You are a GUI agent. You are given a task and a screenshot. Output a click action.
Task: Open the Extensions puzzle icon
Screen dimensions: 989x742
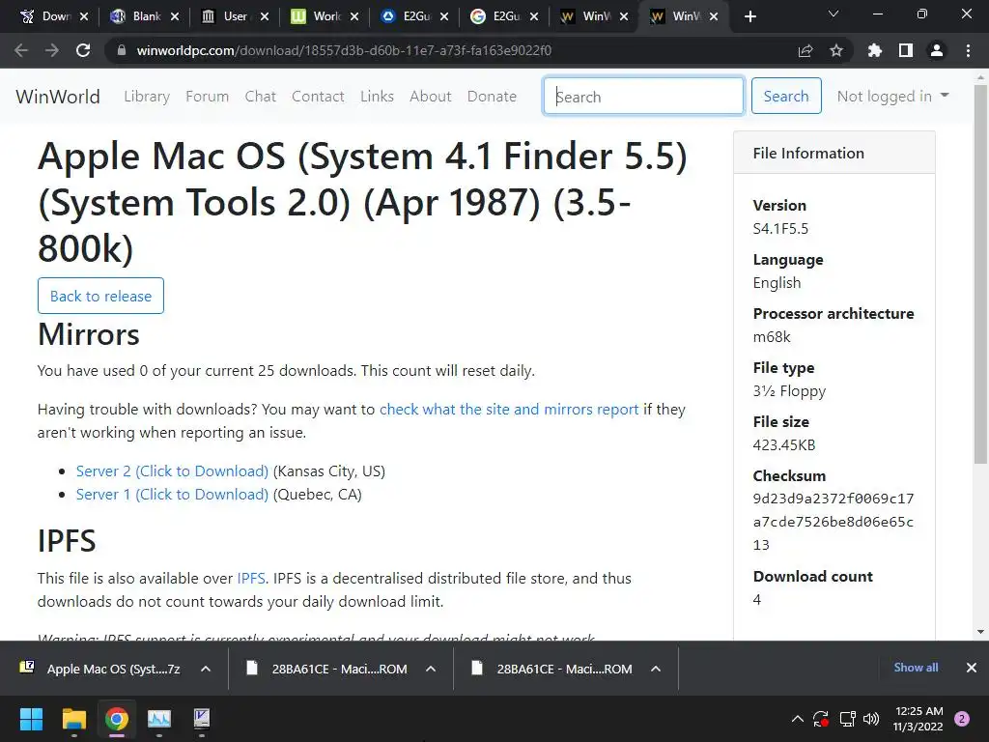(875, 50)
